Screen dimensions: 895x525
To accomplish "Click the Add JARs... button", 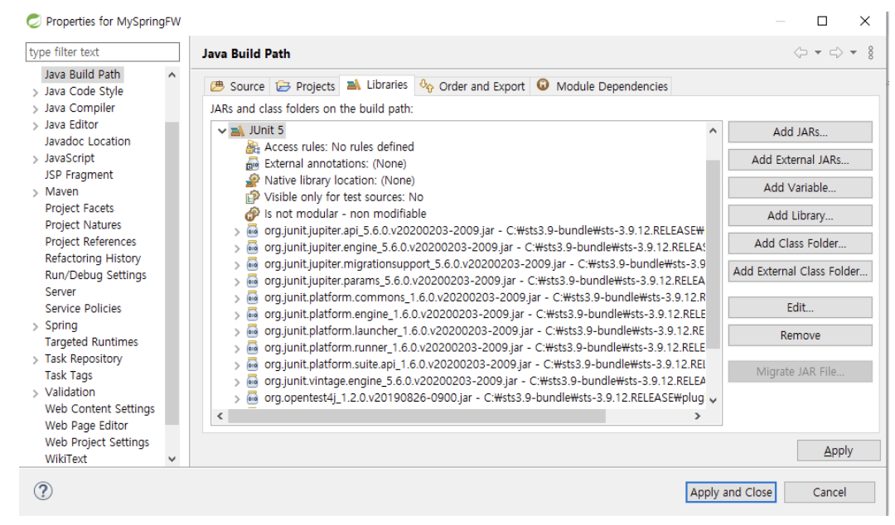I will click(x=800, y=132).
